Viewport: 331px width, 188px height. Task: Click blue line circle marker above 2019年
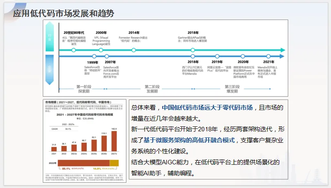tap(217, 56)
